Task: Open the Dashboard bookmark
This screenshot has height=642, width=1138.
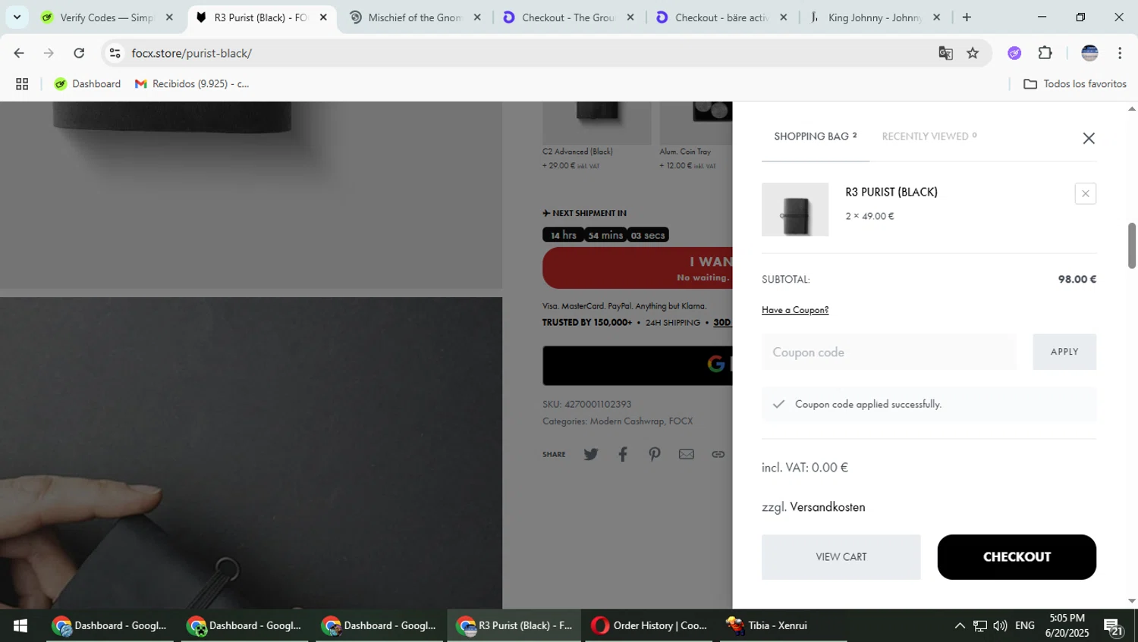Action: tap(88, 84)
